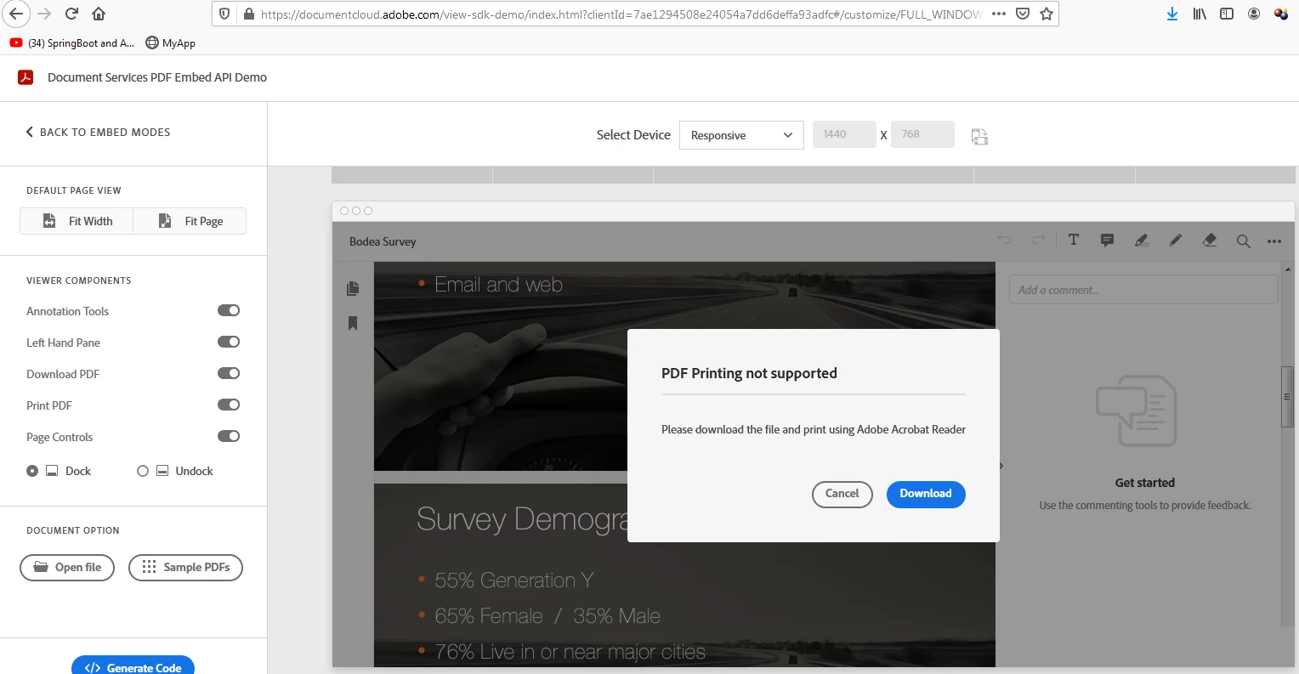
Task: Click the Adobe Acrobat logo icon
Action: click(x=26, y=77)
